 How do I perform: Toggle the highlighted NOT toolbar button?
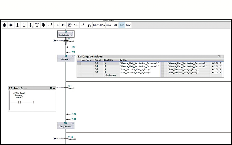point(122,25)
